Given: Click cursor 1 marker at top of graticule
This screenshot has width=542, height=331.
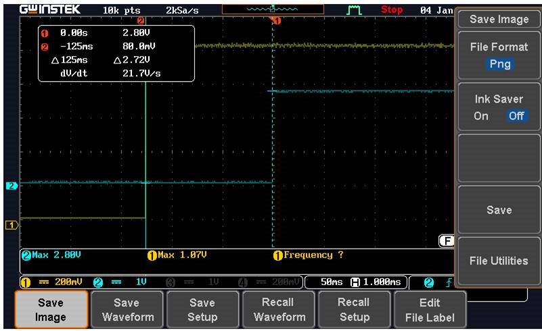Looking at the screenshot, I should (277, 21).
